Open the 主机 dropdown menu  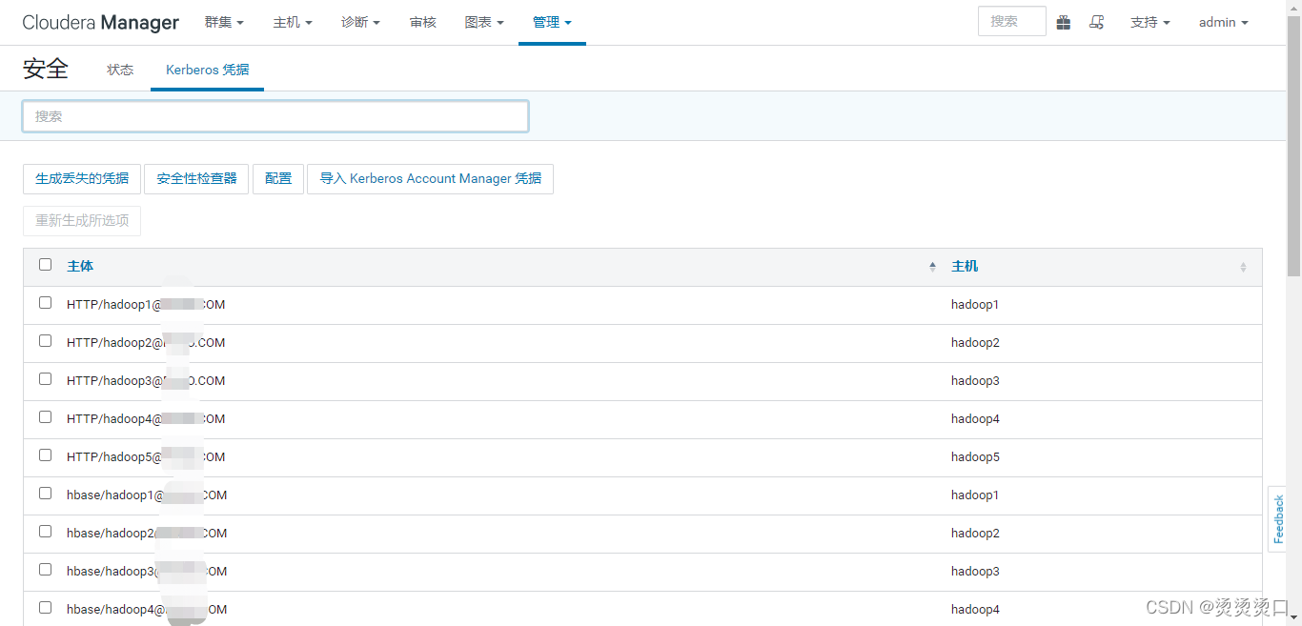[293, 22]
